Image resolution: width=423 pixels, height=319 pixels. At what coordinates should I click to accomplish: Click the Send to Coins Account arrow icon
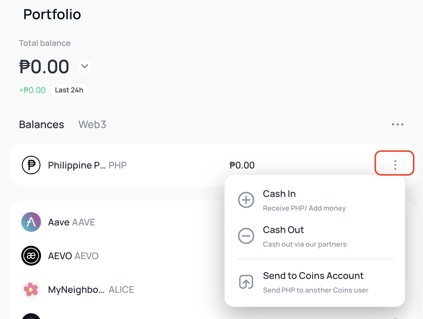(246, 282)
